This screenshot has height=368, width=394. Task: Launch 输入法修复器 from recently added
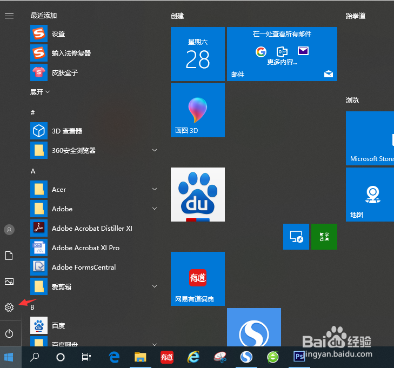tap(94, 53)
